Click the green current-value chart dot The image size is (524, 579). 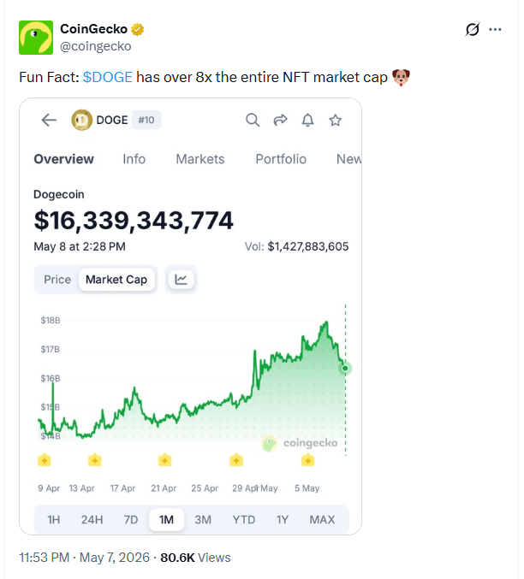coord(345,368)
